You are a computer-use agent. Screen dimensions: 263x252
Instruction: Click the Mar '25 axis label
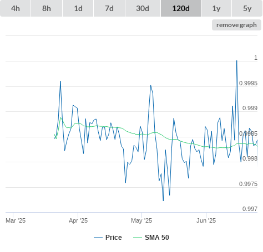pyautogui.click(x=16, y=220)
